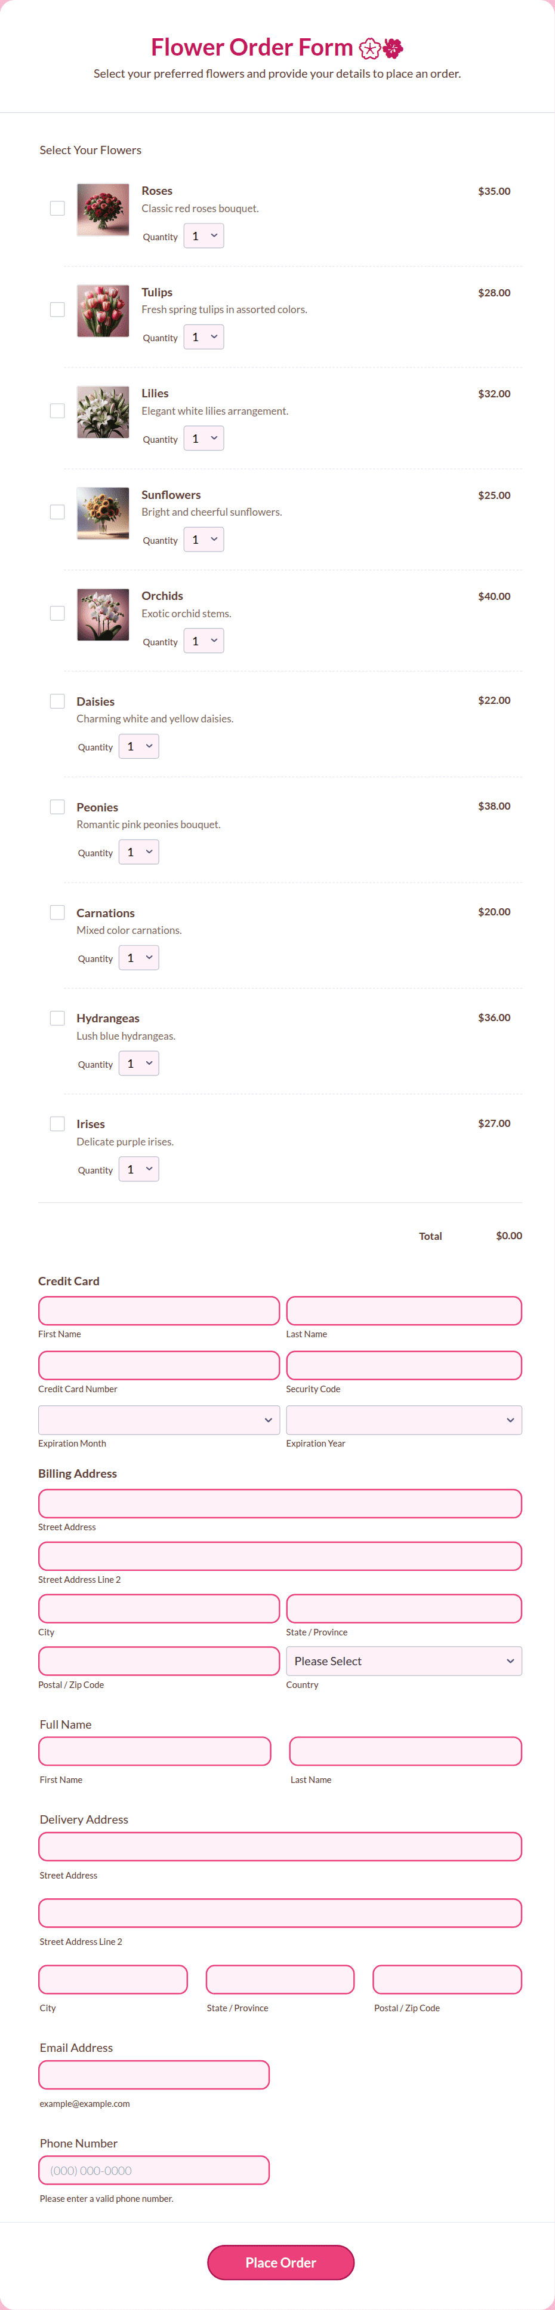Click the Phone Number field
The height and width of the screenshot is (2310, 555).
154,2170
